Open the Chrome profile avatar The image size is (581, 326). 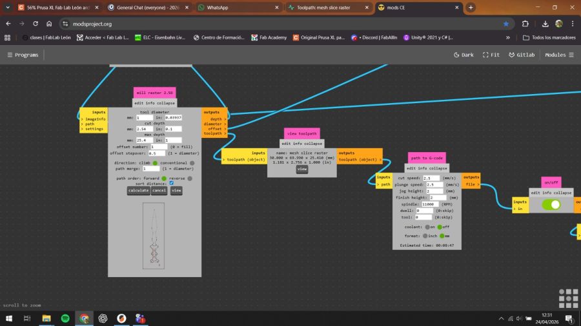[x=559, y=24]
